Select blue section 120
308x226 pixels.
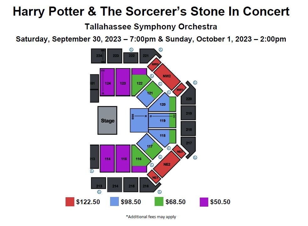(160, 103)
